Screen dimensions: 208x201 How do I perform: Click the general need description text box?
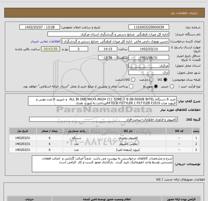point(102,101)
